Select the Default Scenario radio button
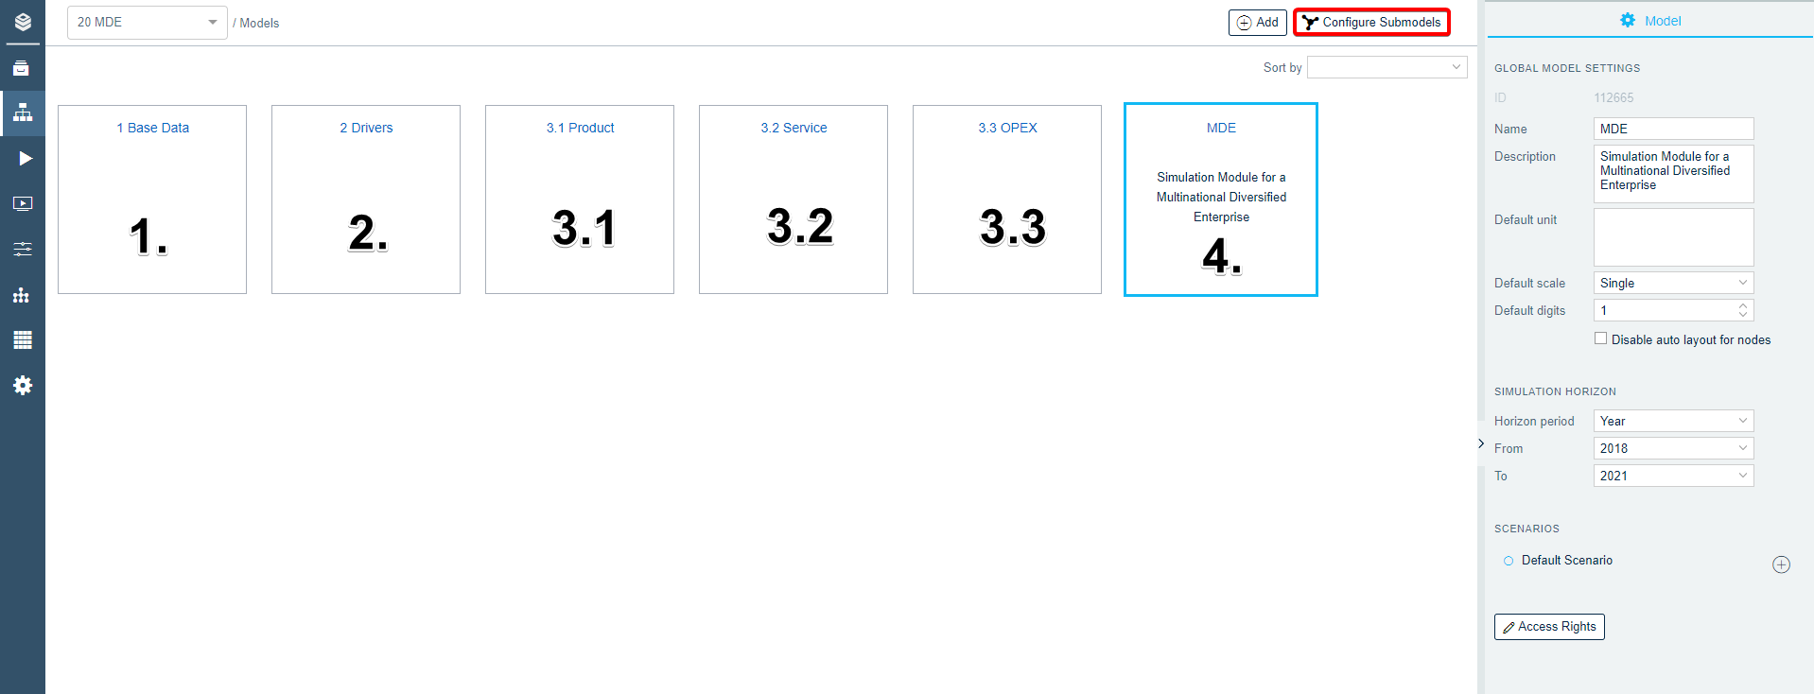Image resolution: width=1814 pixels, height=694 pixels. [1509, 561]
